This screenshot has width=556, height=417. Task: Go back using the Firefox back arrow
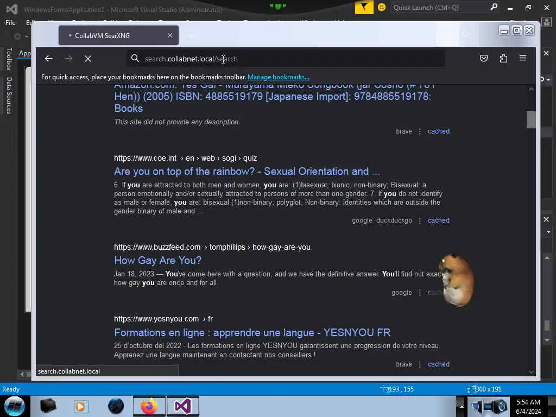(x=48, y=59)
